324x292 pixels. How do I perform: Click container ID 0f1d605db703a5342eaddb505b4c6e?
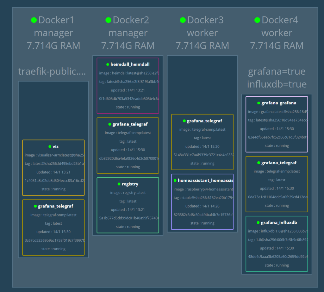(129, 99)
